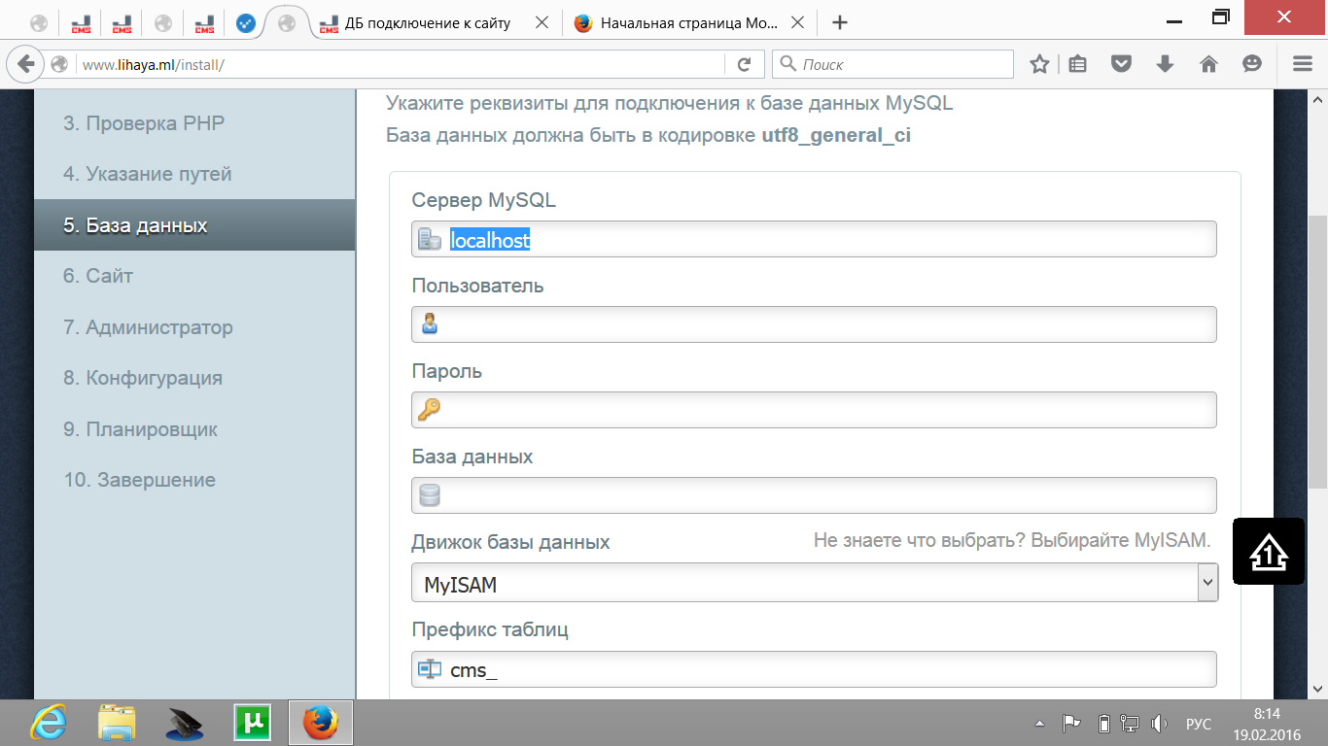Open the downloads panel
This screenshot has height=746, width=1328.
pyautogui.click(x=1165, y=64)
